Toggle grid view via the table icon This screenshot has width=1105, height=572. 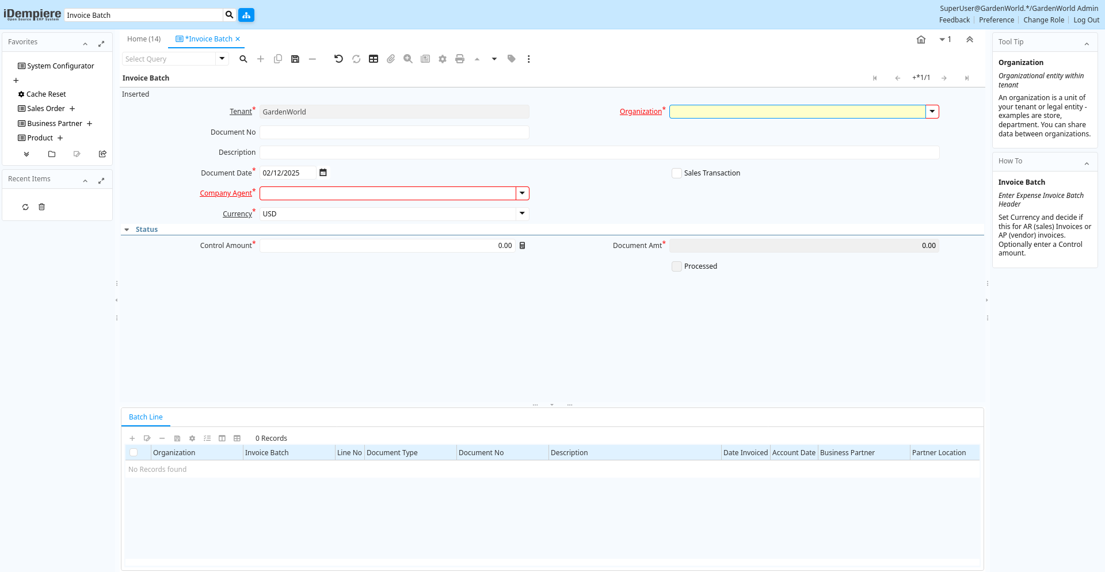[374, 59]
